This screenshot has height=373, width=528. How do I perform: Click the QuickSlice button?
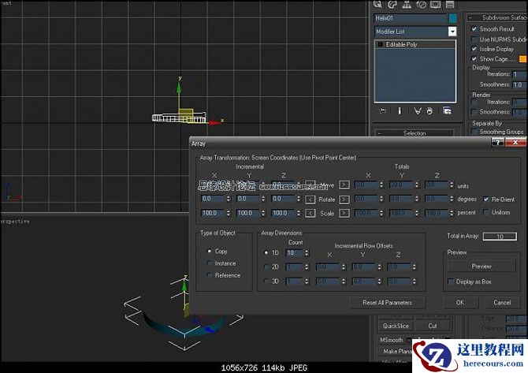tap(396, 326)
